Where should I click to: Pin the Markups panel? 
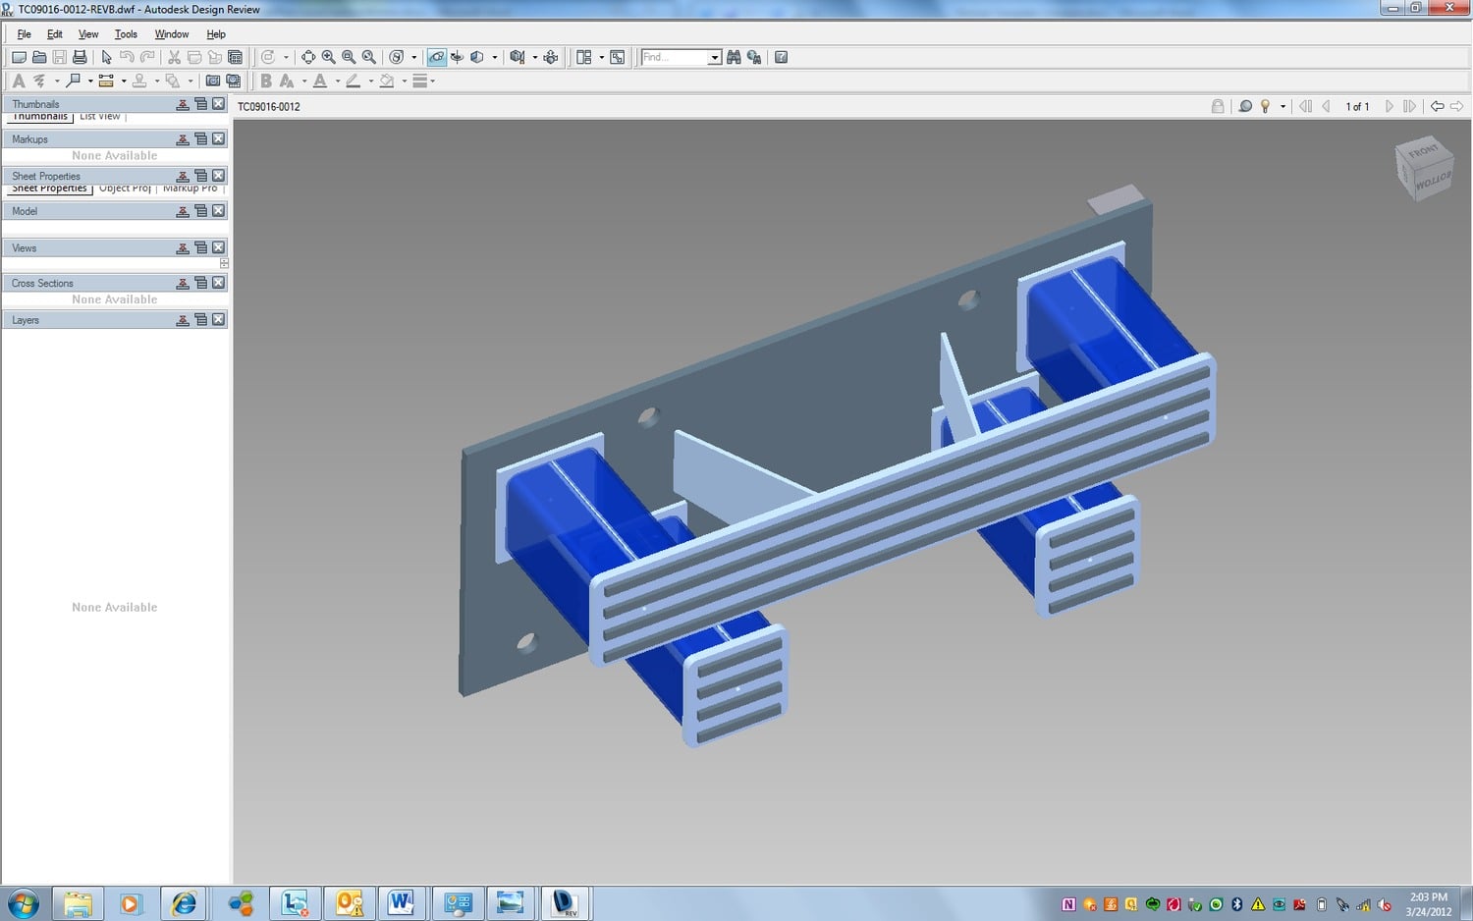click(183, 139)
